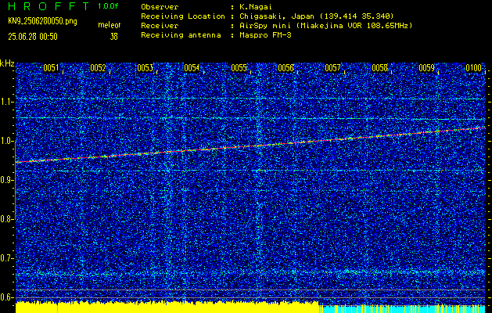Viewport: 492px width, 313px height.
Task: Click the 0.7 frequency axis label
Action: tap(6, 258)
